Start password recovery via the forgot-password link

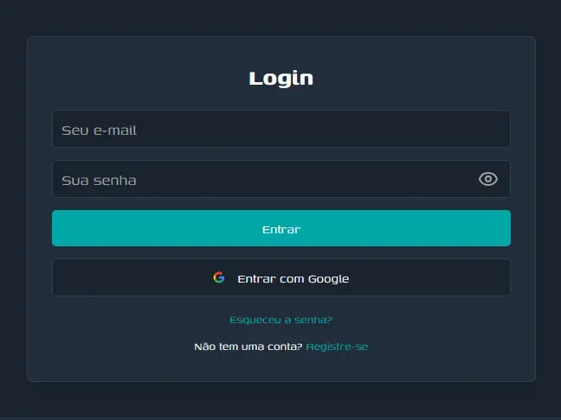pos(280,320)
